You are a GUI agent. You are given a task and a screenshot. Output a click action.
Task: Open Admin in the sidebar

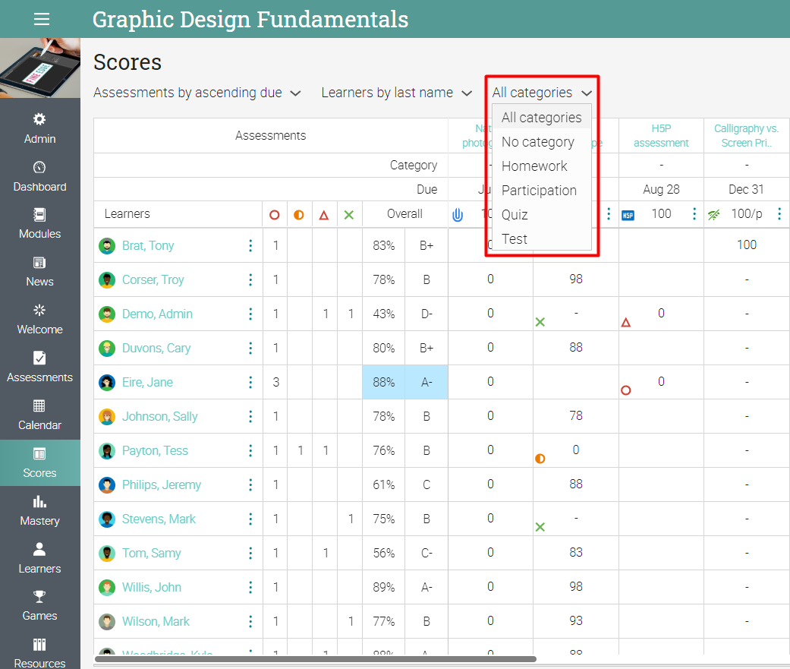39,128
